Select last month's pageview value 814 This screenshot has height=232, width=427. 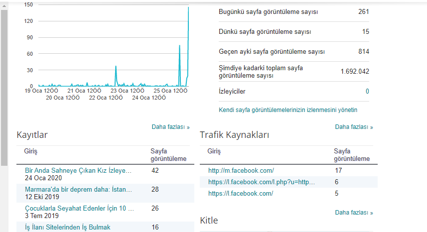(x=364, y=51)
